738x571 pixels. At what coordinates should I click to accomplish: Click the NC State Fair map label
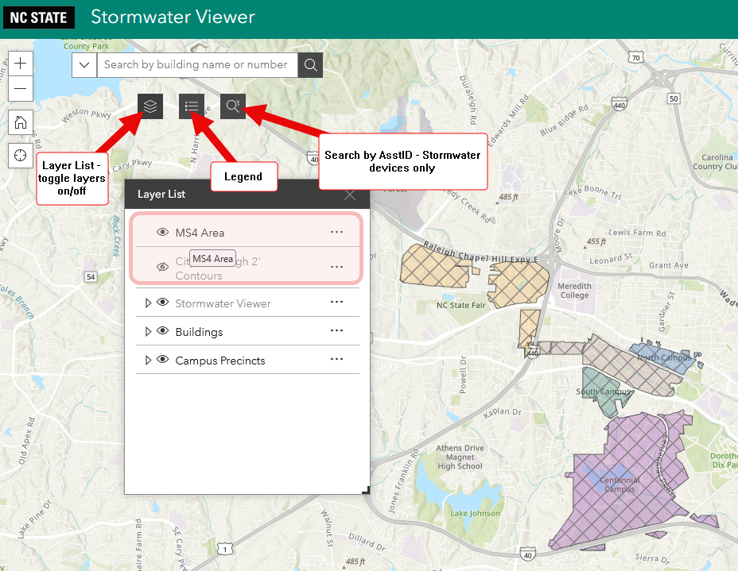[460, 305]
